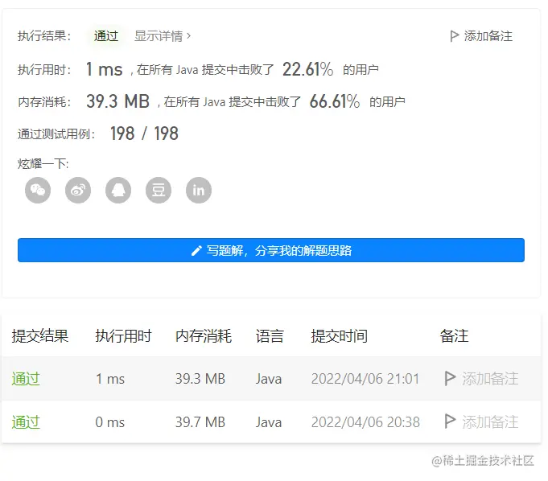Click the 66.61% memory percentile
This screenshot has width=548, height=481.
(335, 101)
